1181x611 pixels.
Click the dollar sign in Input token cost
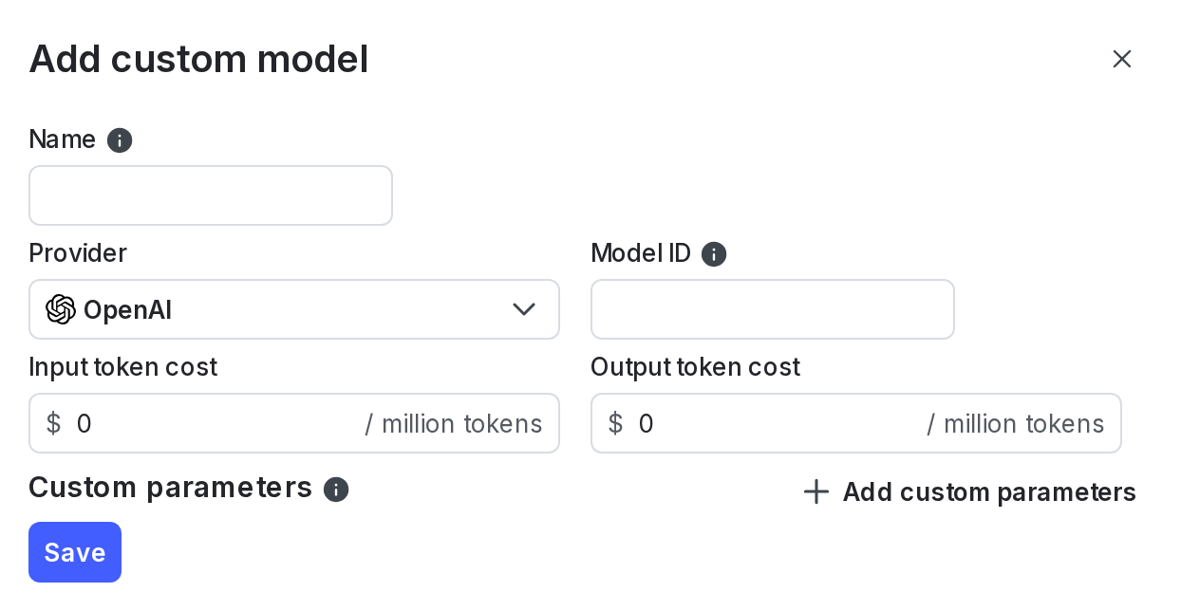[x=53, y=423]
